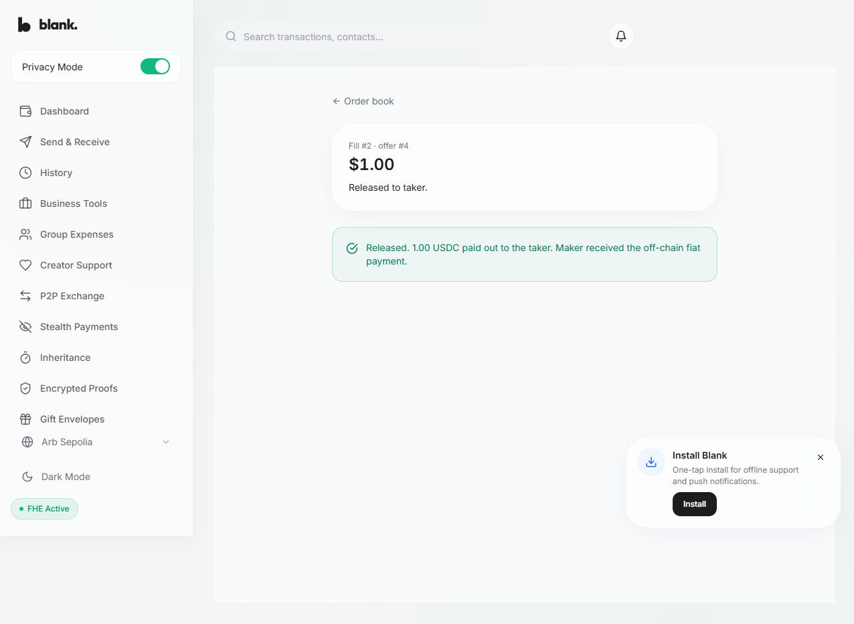Click the Dark Mode moon icon
Viewport: 854px width, 624px height.
click(x=27, y=477)
